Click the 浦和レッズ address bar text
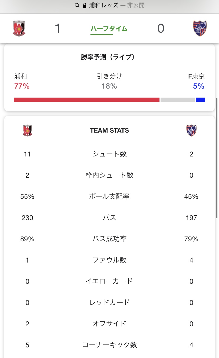Screen dimensions: 219x358 [104, 6]
